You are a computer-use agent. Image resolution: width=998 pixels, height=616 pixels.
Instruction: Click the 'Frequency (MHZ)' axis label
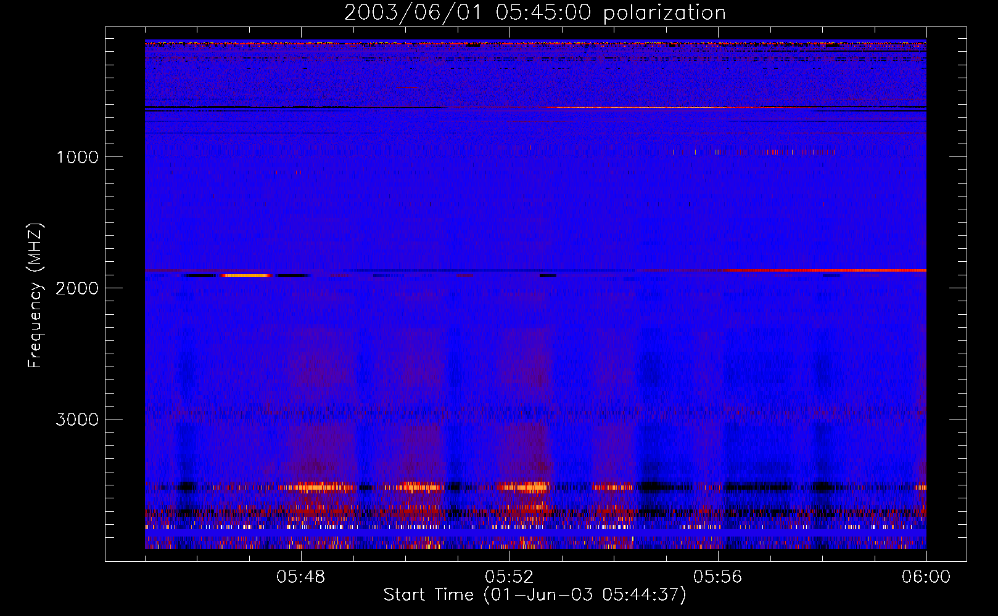(x=36, y=296)
